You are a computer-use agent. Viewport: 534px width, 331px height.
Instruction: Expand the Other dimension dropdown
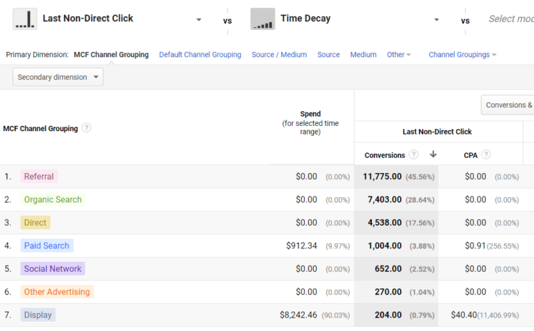(x=399, y=55)
